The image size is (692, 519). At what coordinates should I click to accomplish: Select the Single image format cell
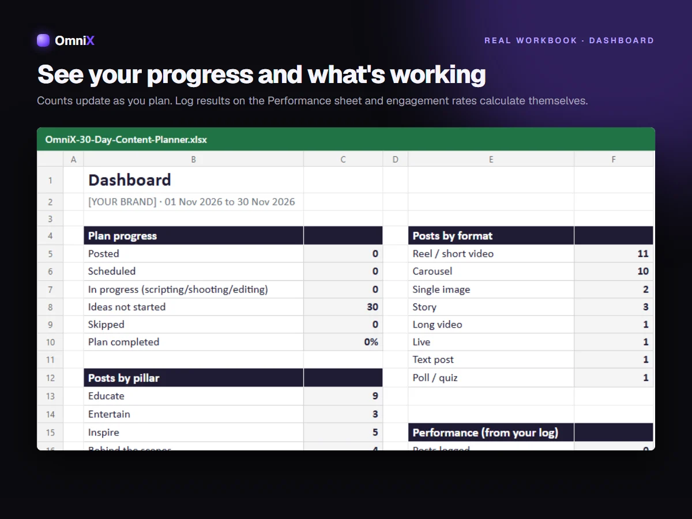[x=491, y=289]
